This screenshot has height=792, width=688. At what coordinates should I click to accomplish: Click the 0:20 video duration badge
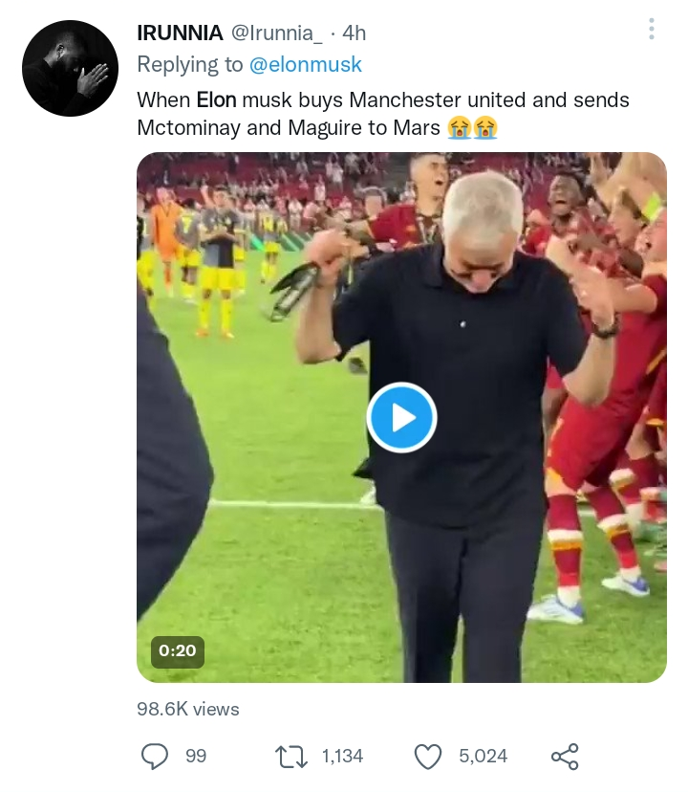point(177,650)
